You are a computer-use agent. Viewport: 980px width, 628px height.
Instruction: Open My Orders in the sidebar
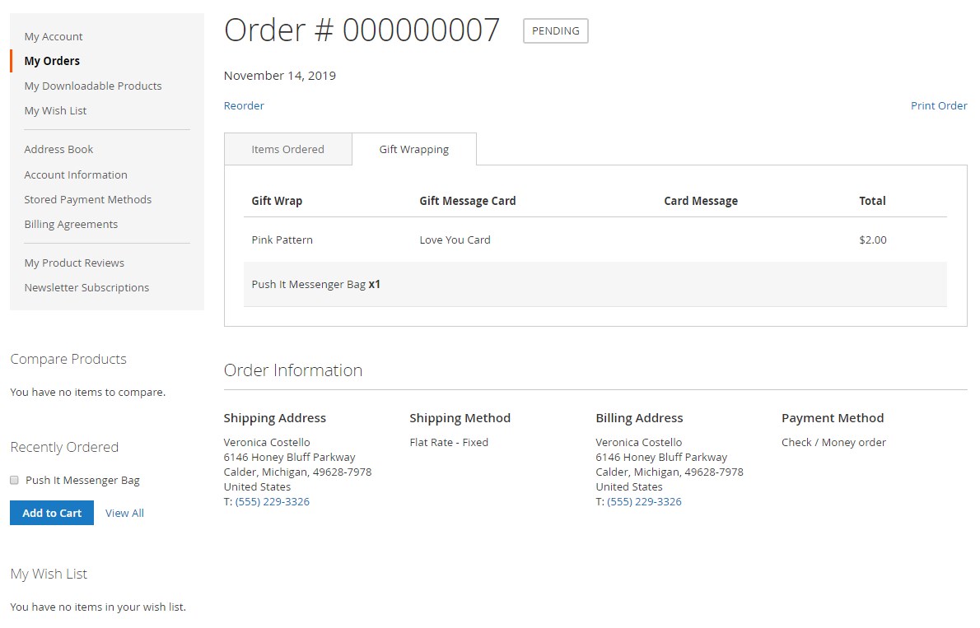point(52,61)
